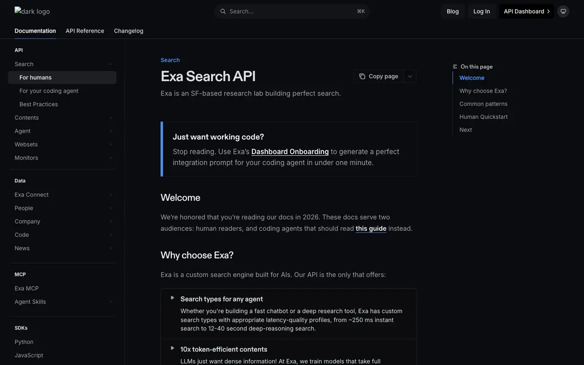Select For humans in sidebar

pos(62,77)
